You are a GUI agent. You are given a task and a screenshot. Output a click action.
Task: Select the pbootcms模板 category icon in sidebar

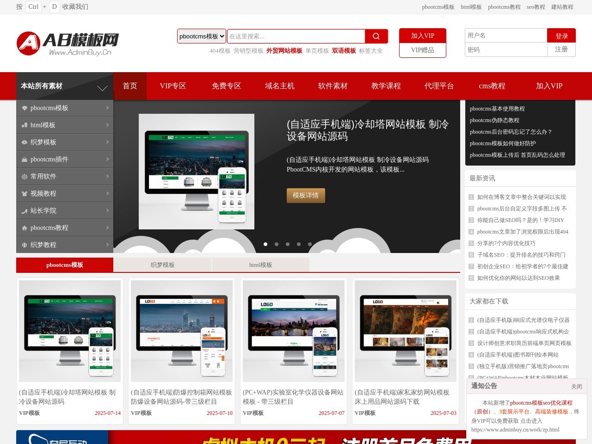[x=25, y=108]
